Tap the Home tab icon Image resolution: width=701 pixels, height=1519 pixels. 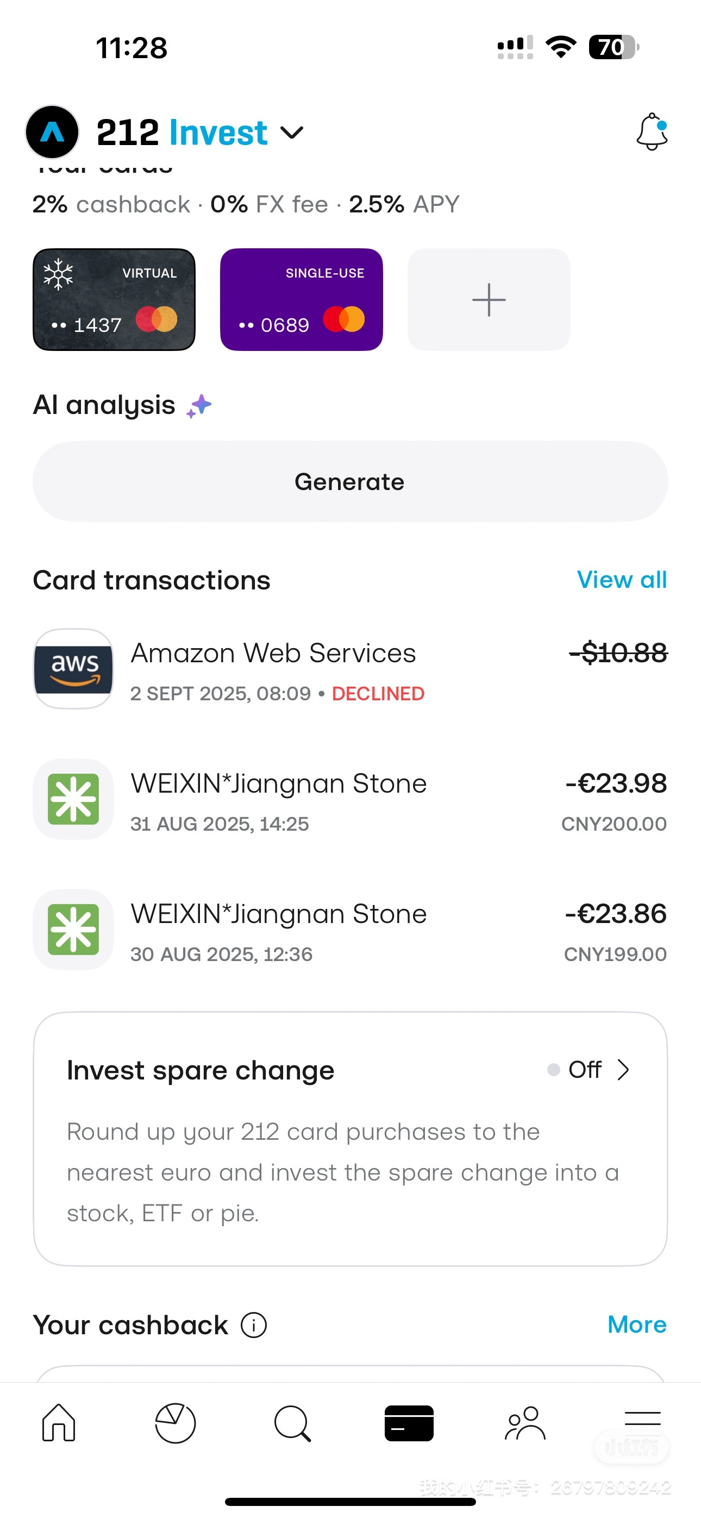point(59,1422)
